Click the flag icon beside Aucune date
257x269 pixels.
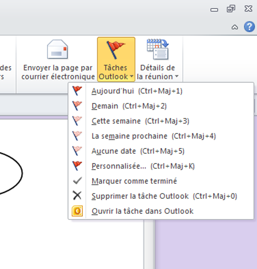coord(77,151)
